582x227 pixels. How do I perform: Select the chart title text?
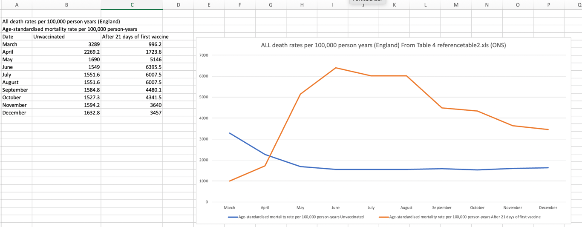383,45
